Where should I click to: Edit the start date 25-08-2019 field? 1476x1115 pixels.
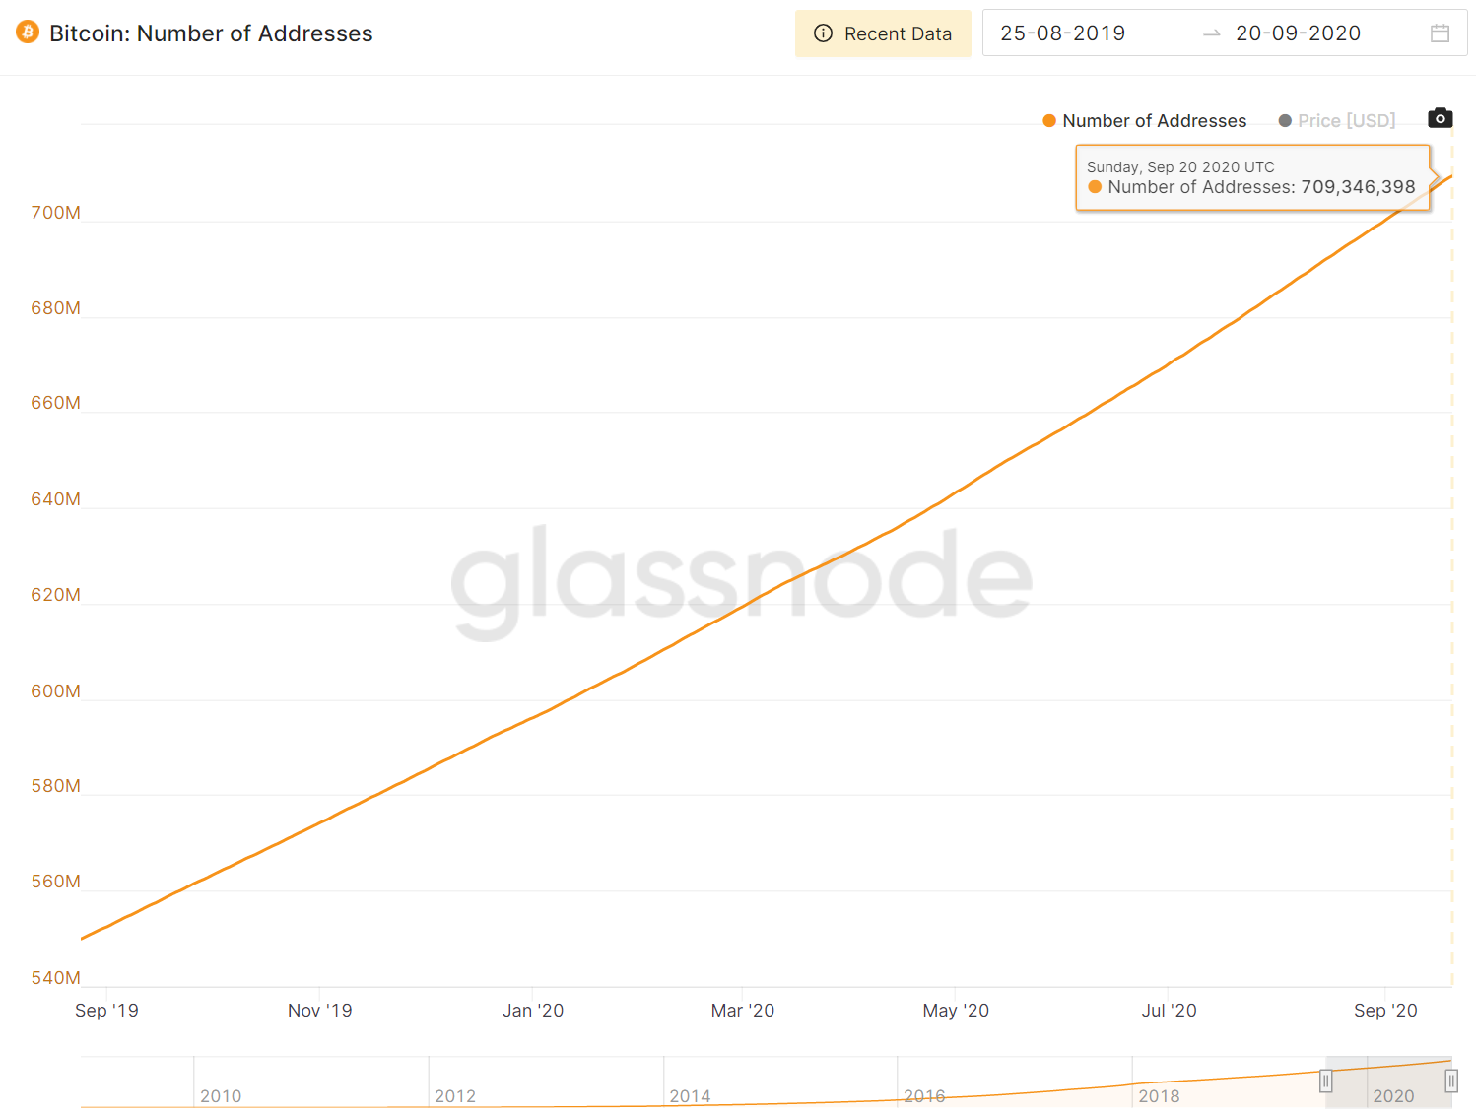click(x=1062, y=33)
